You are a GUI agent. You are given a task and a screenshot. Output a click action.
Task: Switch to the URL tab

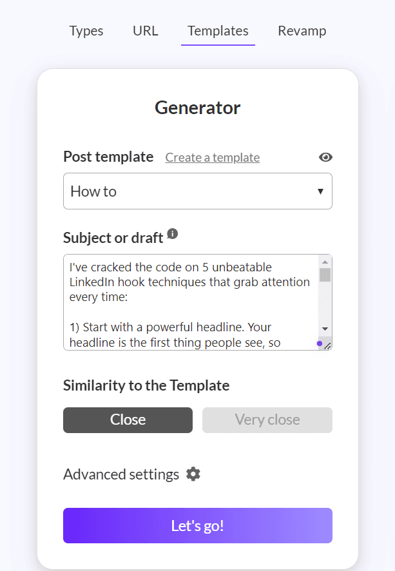pyautogui.click(x=146, y=31)
